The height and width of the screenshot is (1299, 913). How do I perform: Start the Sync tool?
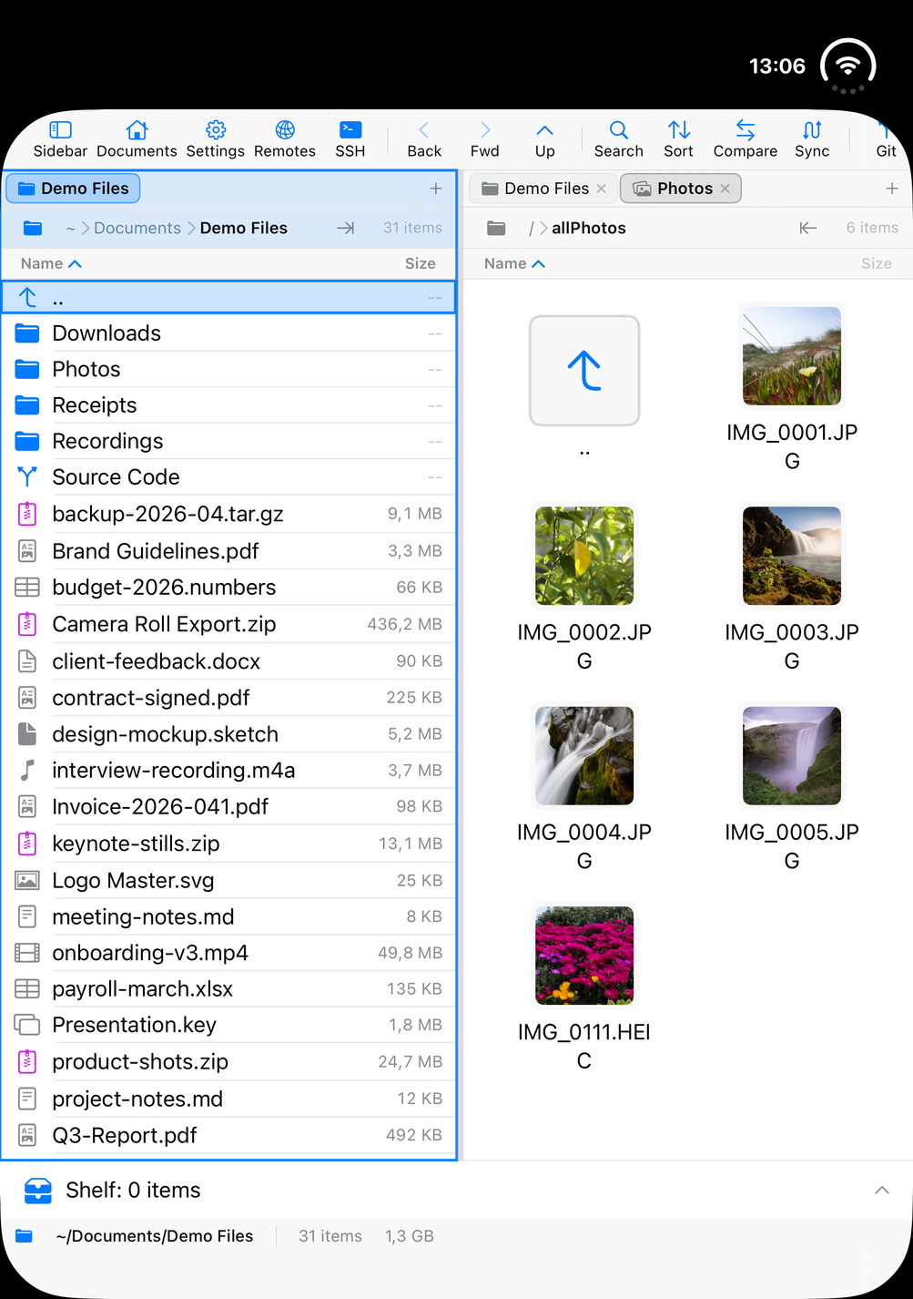click(812, 139)
